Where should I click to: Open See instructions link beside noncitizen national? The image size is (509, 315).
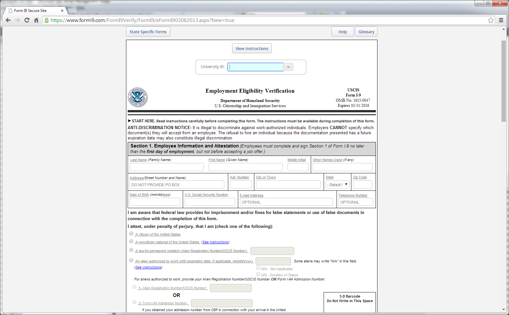click(215, 242)
